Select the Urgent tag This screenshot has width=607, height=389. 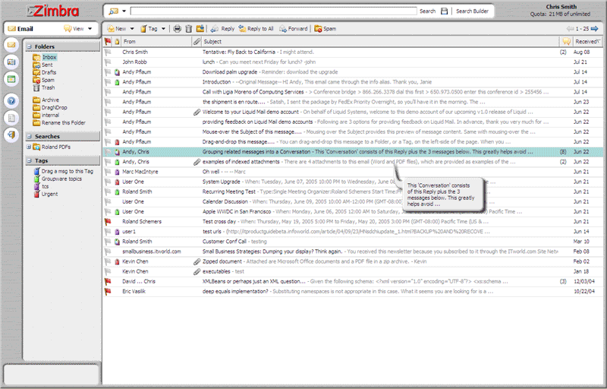[x=49, y=194]
